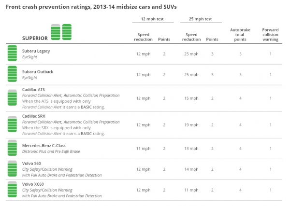The width and height of the screenshot is (290, 206).
Task: Click the gray-topped Superior icon in header
Action: (56, 32)
